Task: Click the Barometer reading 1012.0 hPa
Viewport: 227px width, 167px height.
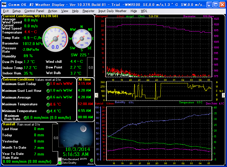Action: (33, 44)
